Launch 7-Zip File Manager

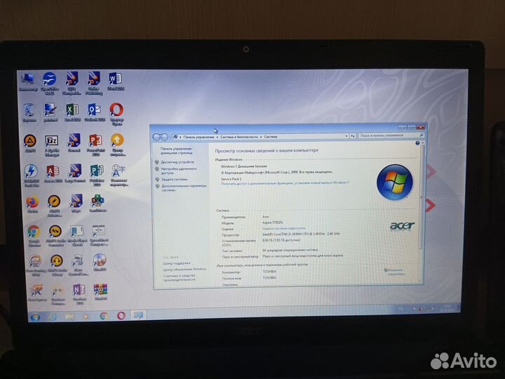[x=52, y=146]
